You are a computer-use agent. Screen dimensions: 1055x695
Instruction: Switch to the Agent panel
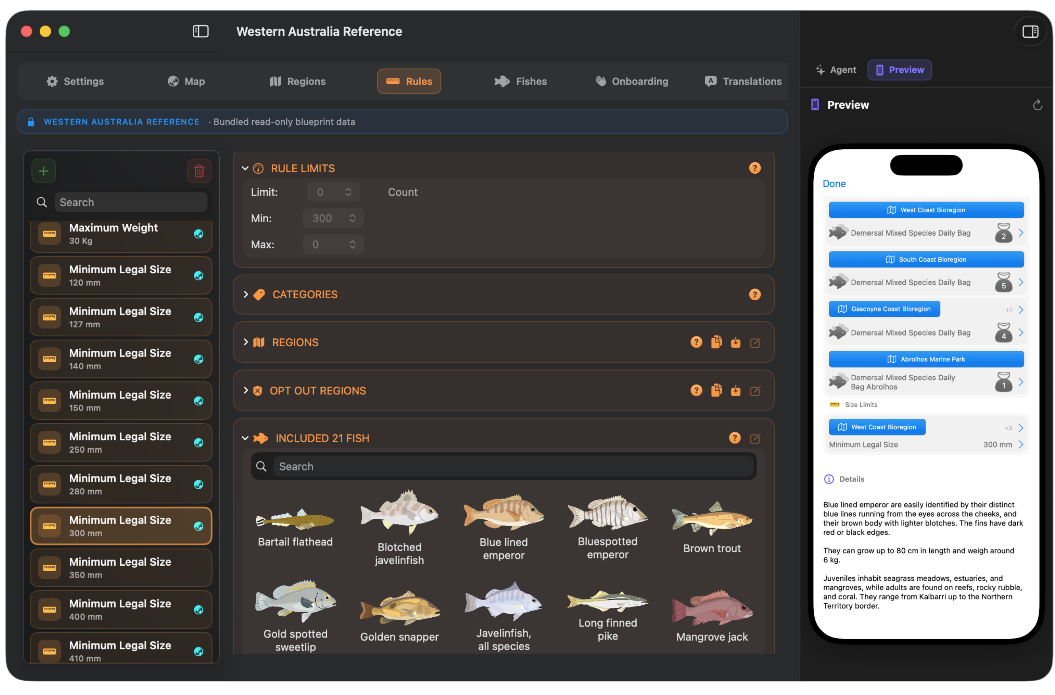[836, 70]
